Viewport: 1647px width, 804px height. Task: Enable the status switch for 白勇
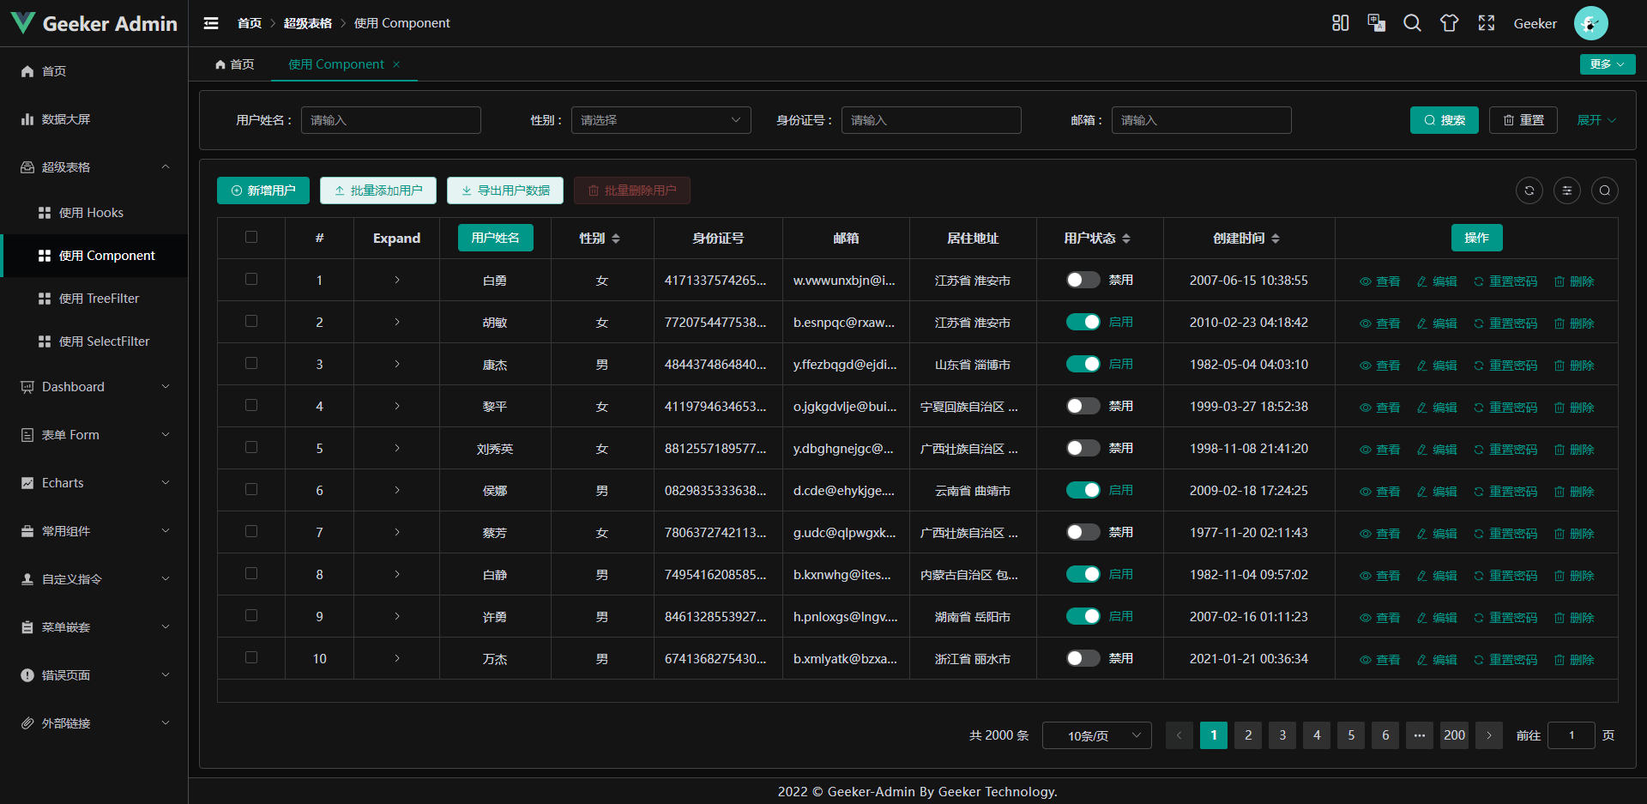[1083, 280]
